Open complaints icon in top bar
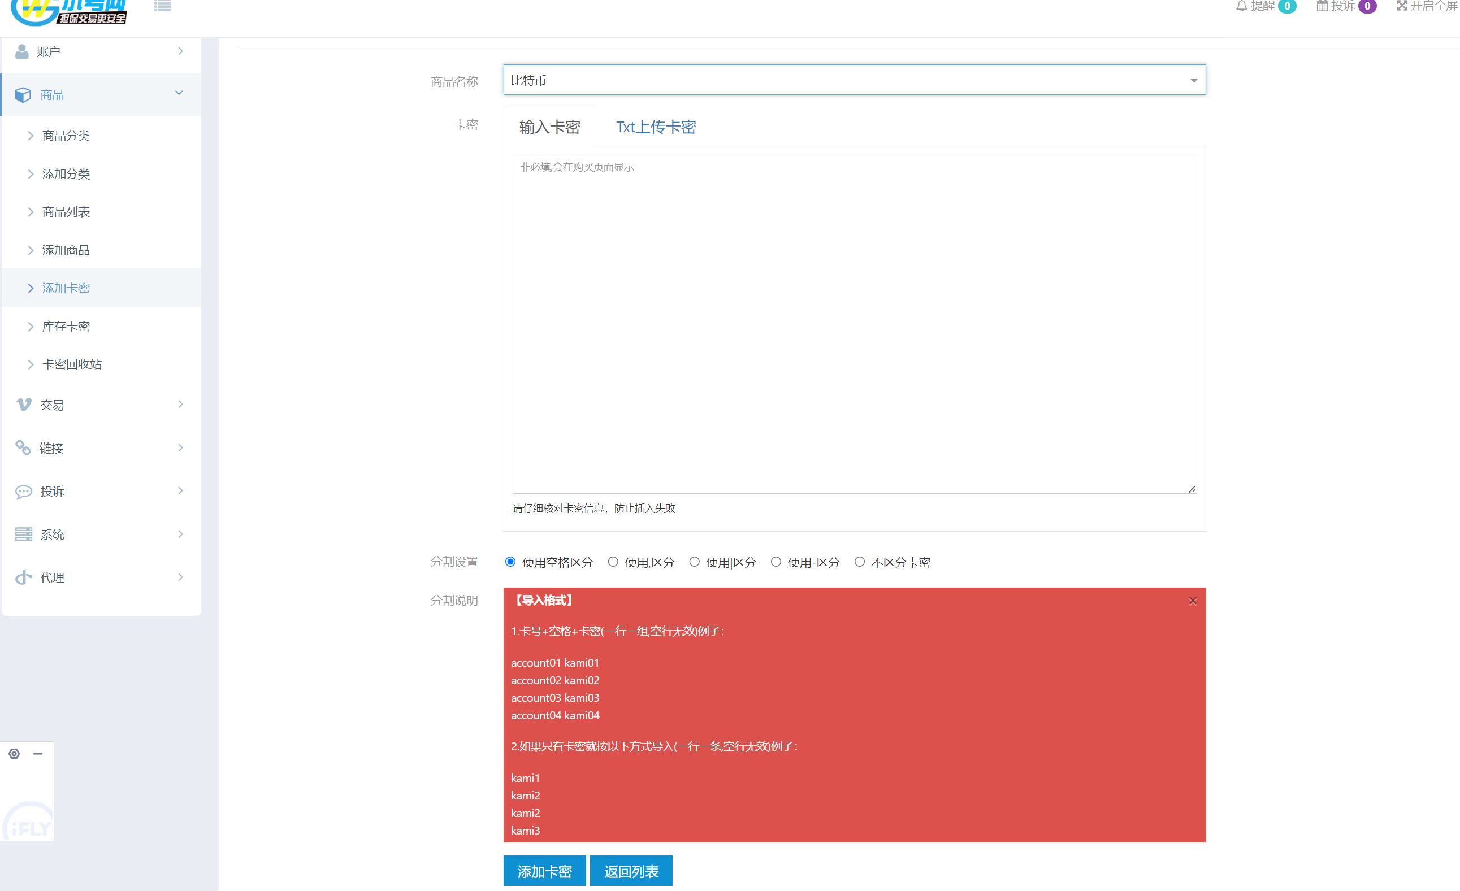The width and height of the screenshot is (1460, 891). (x=1322, y=6)
